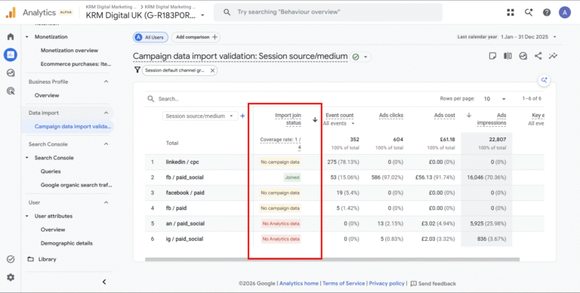580x293 pixels.
Task: Click Send feedback text
Action: [437, 283]
